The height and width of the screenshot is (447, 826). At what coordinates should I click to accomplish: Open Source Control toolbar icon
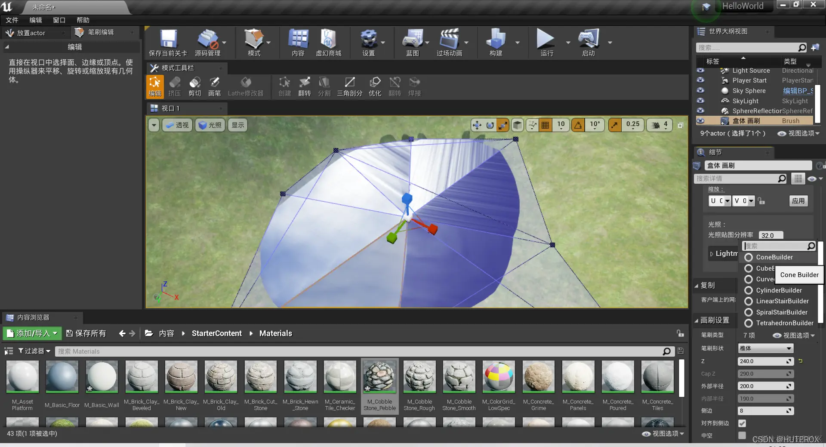coord(208,43)
